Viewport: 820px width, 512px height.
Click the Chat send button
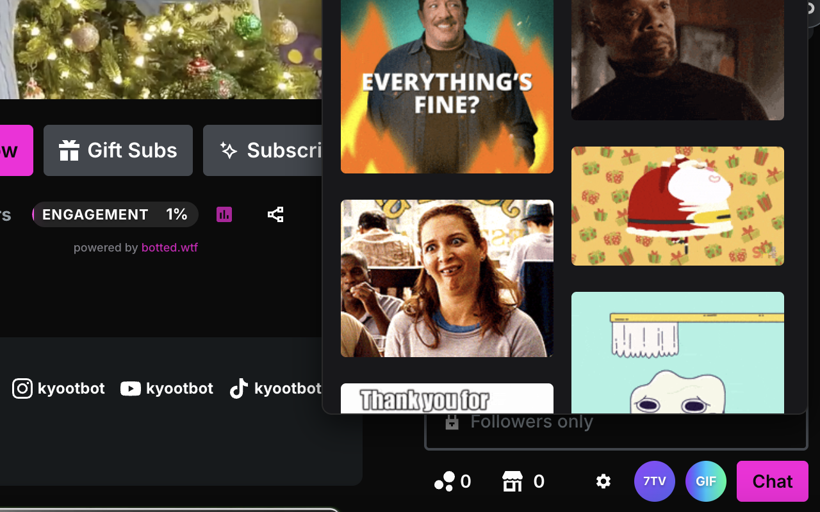click(x=773, y=481)
